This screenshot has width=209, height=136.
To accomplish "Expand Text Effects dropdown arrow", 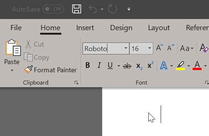I will click(x=172, y=66).
